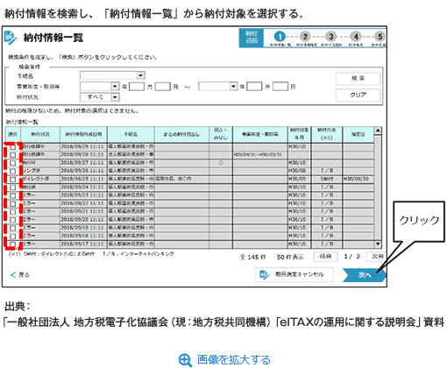Click the クリア button
447x368 pixels.
[358, 95]
